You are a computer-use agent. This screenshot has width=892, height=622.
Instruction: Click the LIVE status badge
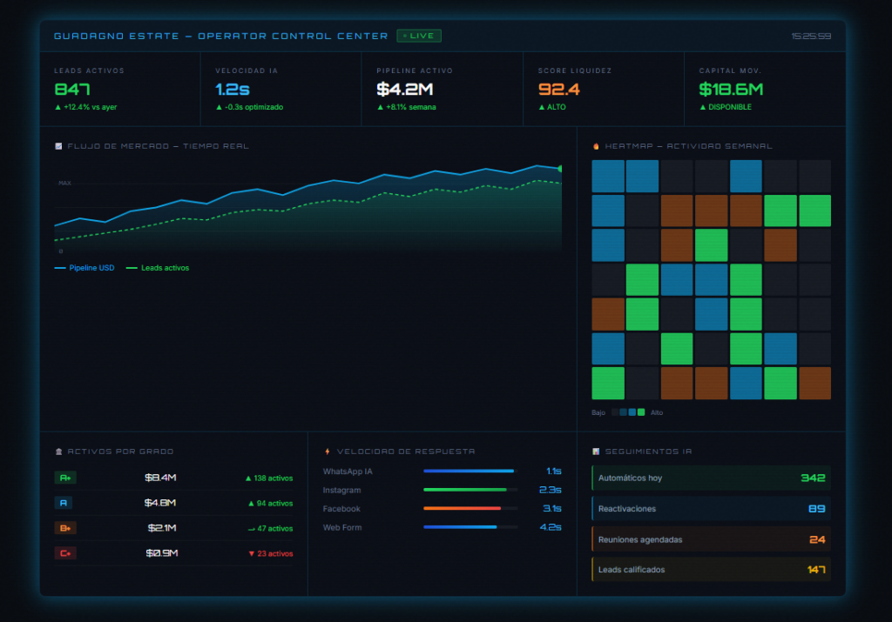[419, 36]
